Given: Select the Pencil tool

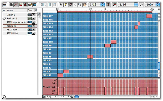Looking at the screenshot, I should point(66,5).
